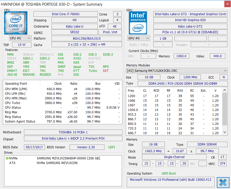Image resolution: width=231 pixels, height=189 pixels.
Task: Click the BIOS Date 05/17/2017 field
Action: click(x=34, y=147)
